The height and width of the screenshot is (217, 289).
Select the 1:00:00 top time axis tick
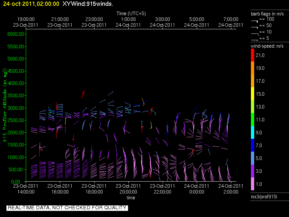[128, 19]
